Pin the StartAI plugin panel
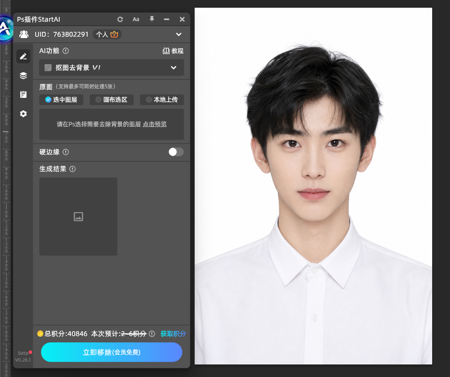 (x=152, y=19)
